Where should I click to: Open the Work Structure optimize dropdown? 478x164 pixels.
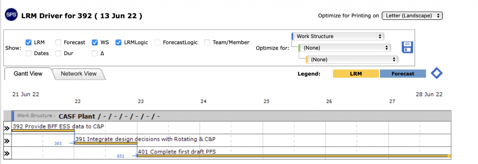click(338, 36)
